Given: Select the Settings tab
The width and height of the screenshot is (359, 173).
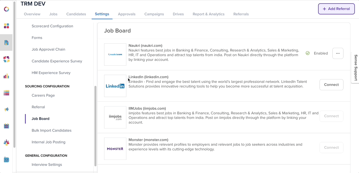Looking at the screenshot, I should pos(102,14).
